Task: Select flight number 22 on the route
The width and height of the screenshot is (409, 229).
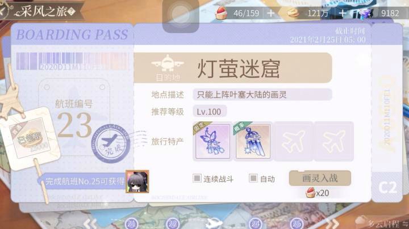Action: coord(173,223)
